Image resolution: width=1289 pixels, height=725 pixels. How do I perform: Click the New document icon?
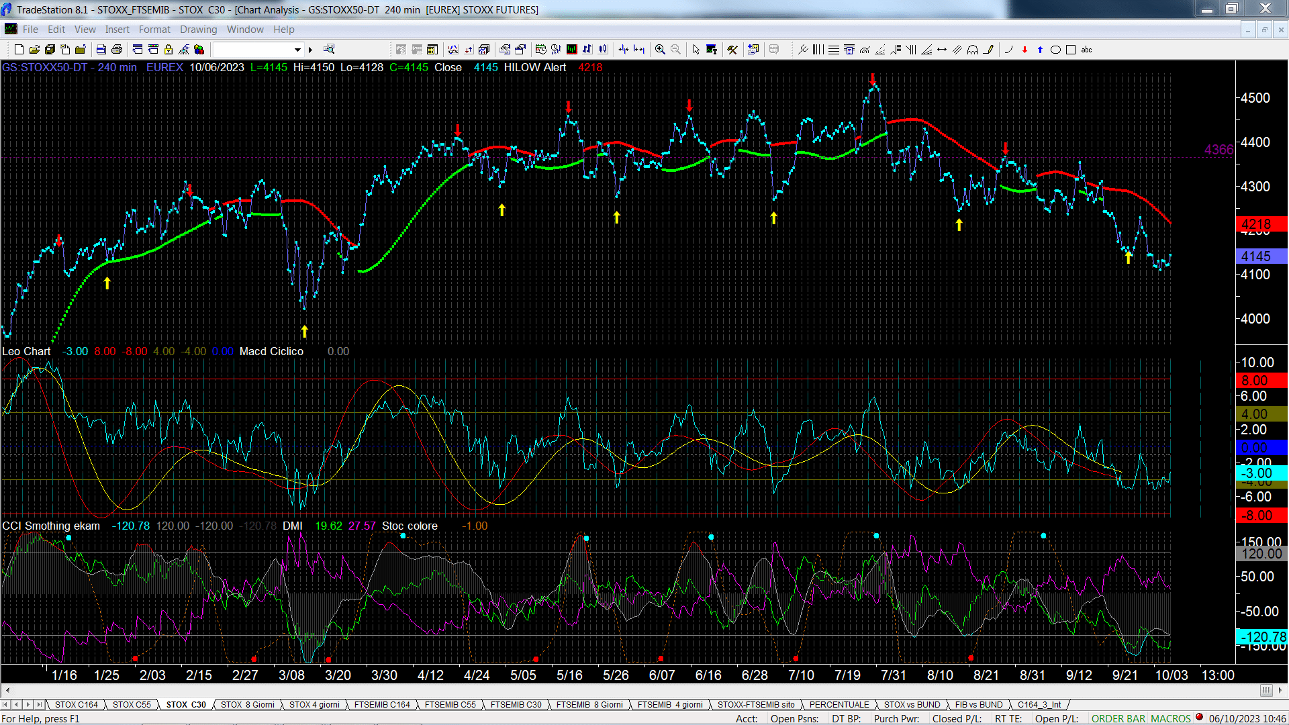coord(19,49)
